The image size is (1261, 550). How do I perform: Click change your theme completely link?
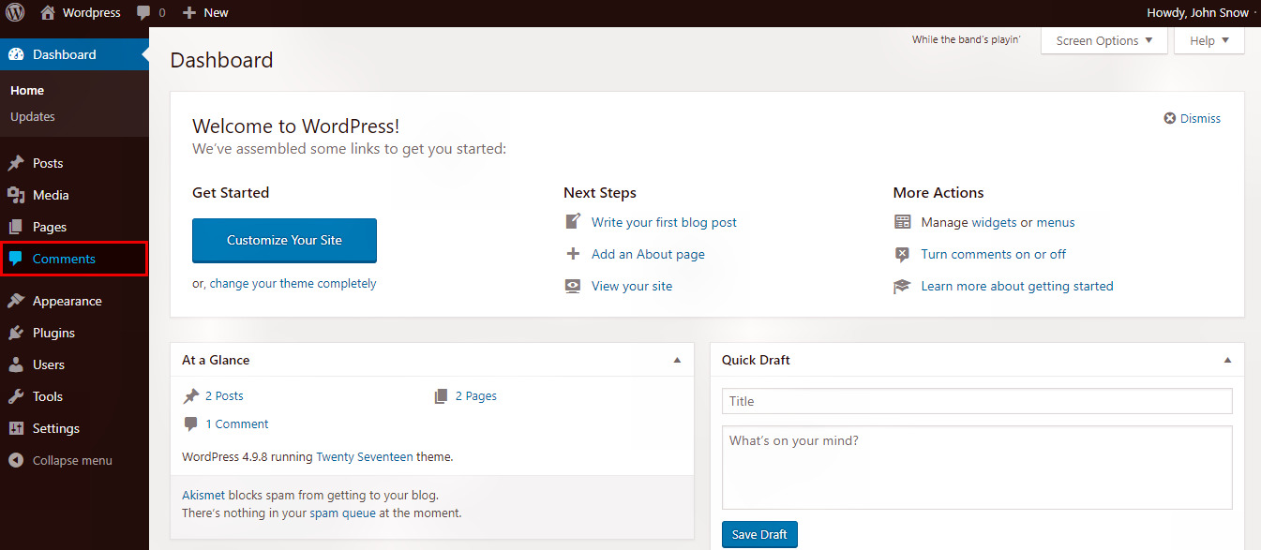pyautogui.click(x=293, y=283)
